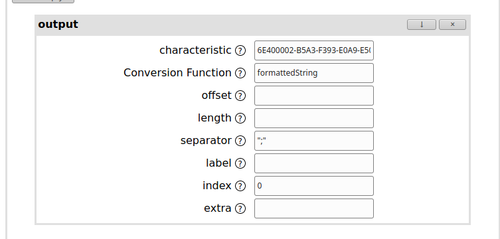Click into the empty offset field
The width and height of the screenshot is (500, 239).
pos(314,96)
